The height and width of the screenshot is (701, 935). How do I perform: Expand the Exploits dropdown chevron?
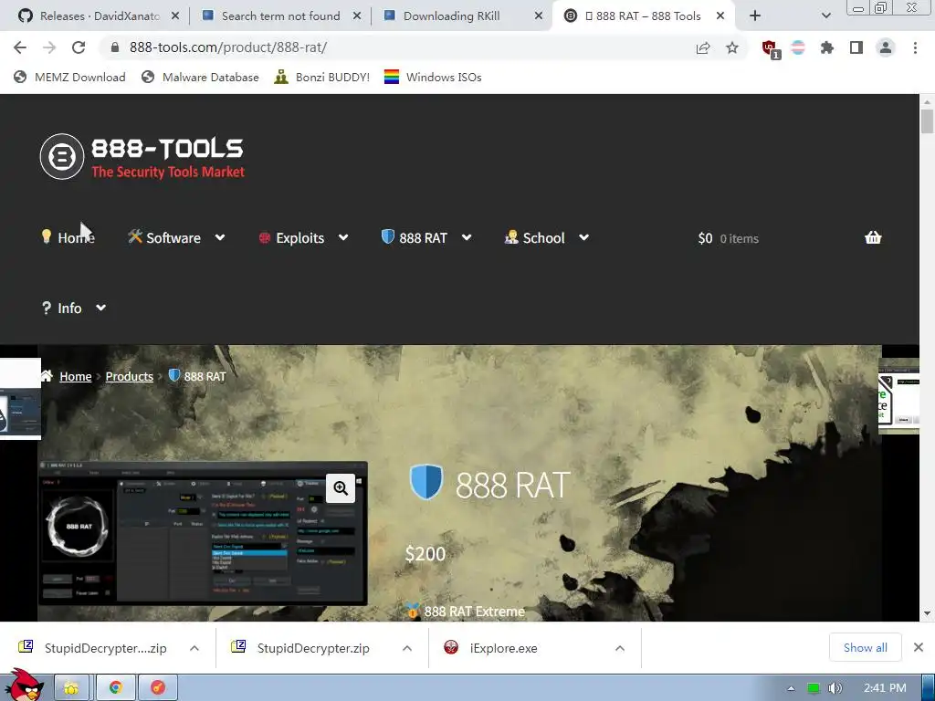pyautogui.click(x=343, y=237)
